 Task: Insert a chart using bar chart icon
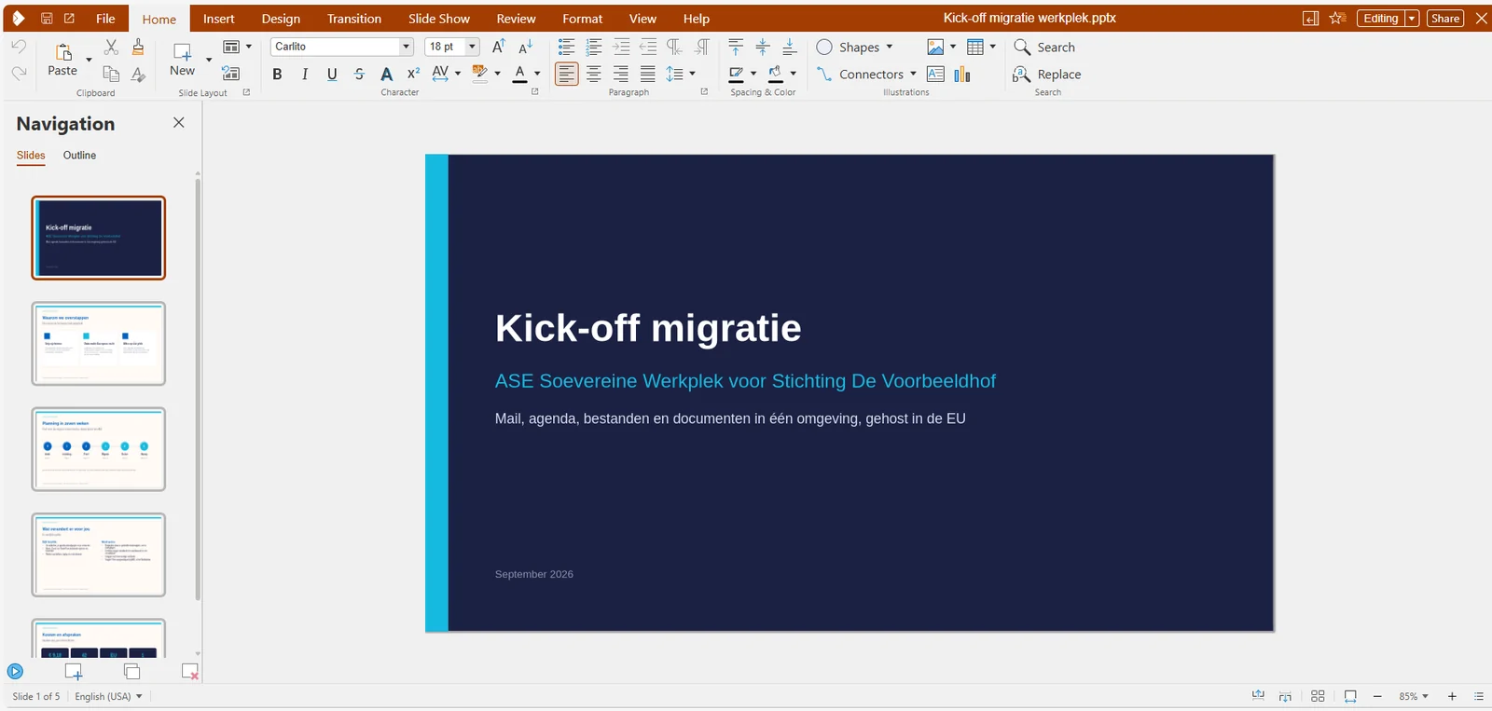962,74
